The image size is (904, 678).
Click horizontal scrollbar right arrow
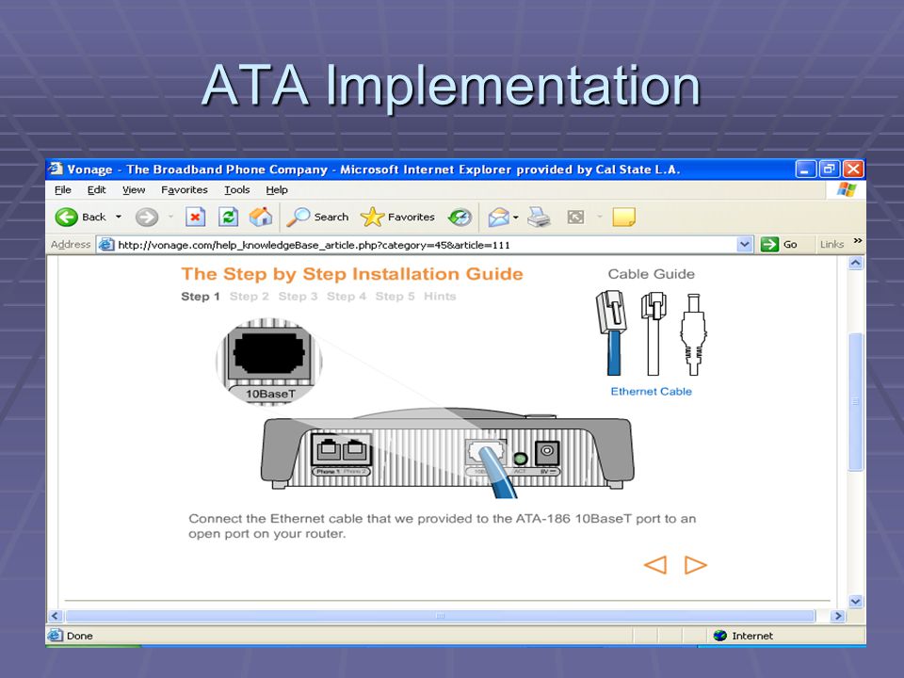click(838, 616)
